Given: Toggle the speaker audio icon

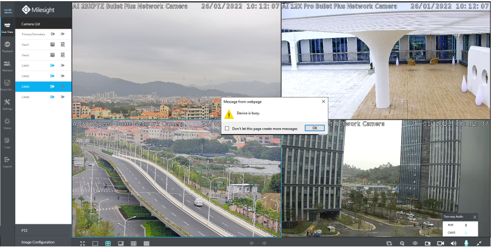Looking at the screenshot, I should point(453,243).
